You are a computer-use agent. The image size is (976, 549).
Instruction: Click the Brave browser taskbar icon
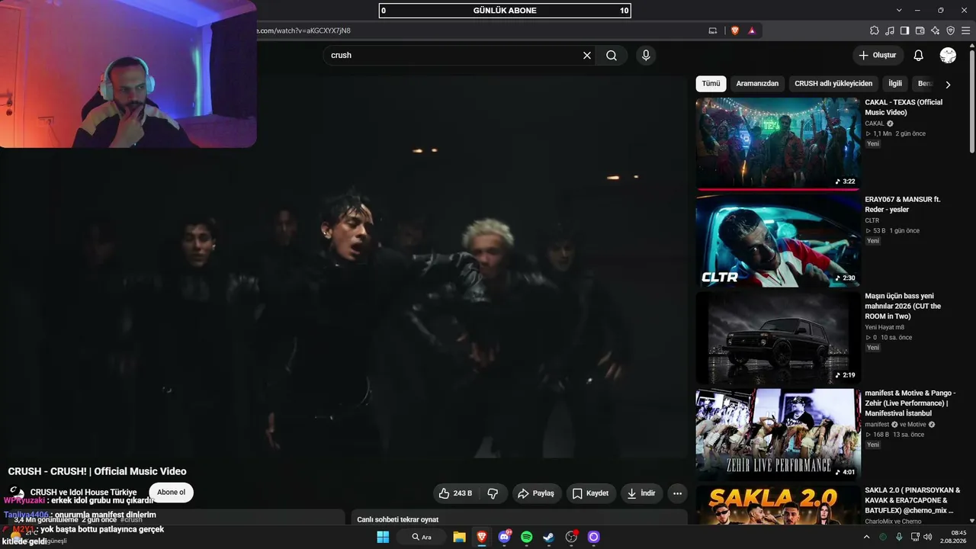click(482, 537)
